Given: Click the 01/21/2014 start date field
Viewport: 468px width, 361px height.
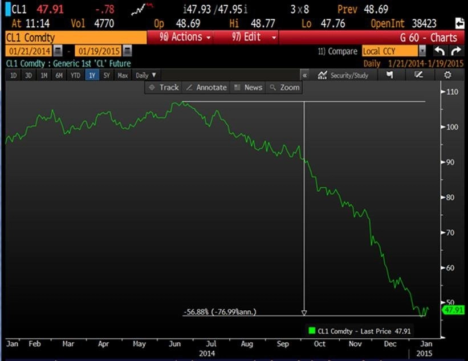Looking at the screenshot, I should (29, 51).
